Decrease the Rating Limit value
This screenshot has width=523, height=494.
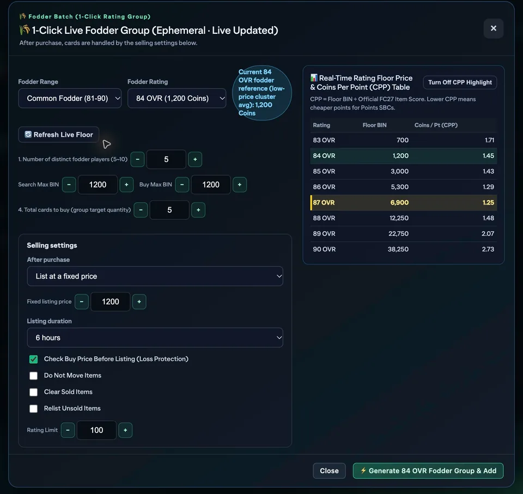click(x=68, y=430)
